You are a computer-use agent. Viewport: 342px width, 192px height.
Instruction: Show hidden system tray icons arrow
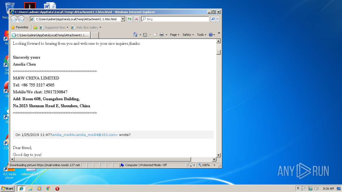[x=298, y=189]
